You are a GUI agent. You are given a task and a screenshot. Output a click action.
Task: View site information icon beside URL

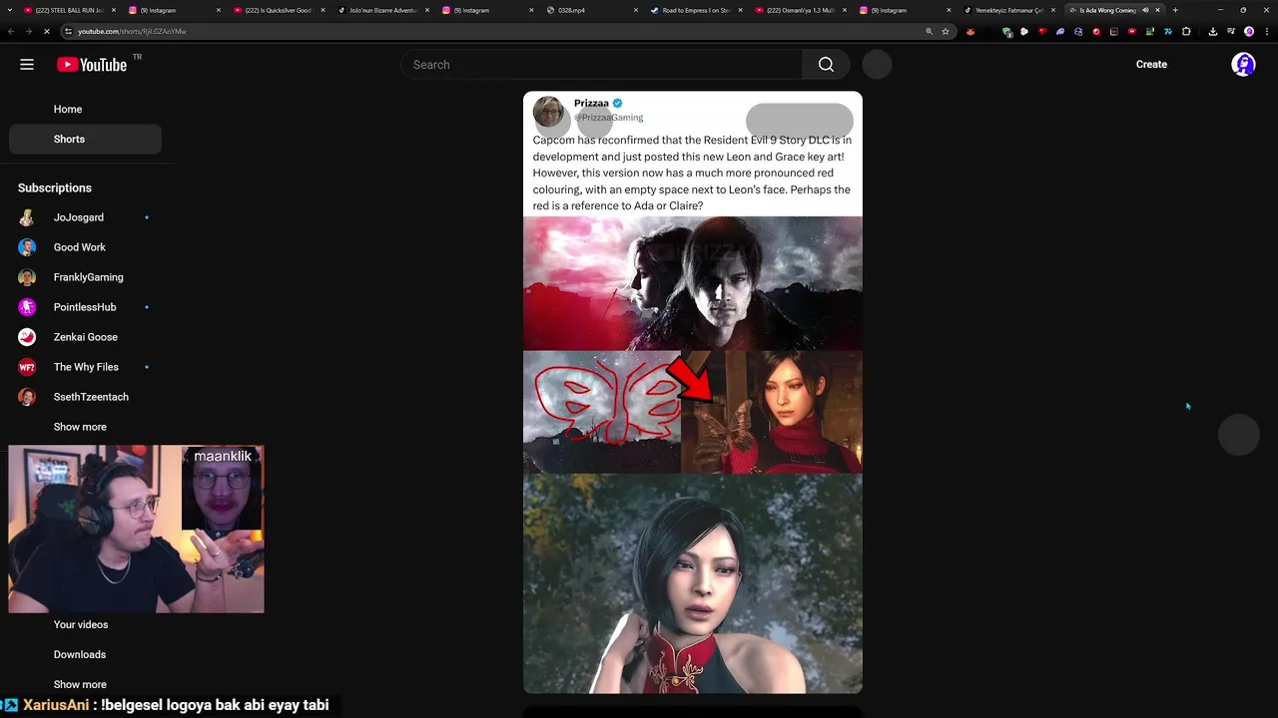click(x=68, y=31)
